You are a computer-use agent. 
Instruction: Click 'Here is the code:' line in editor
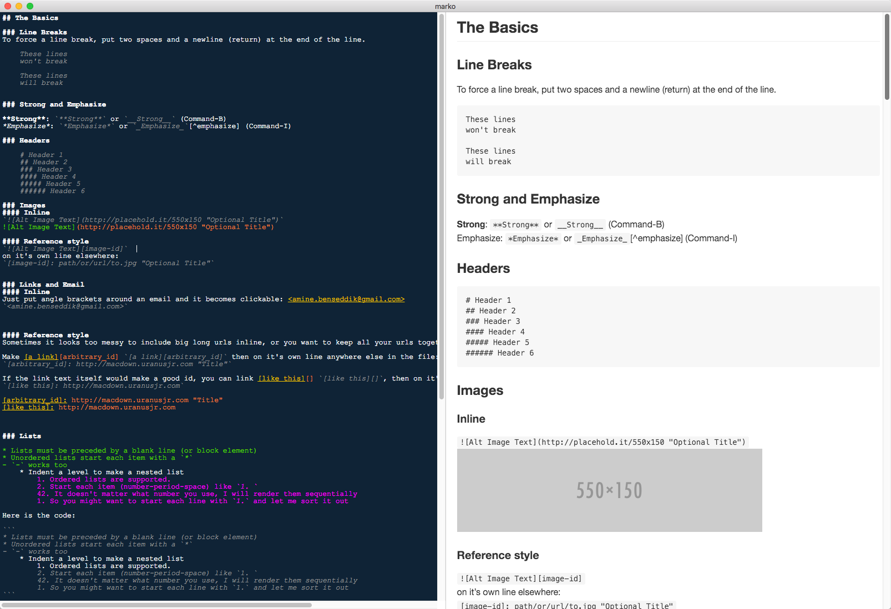click(39, 516)
